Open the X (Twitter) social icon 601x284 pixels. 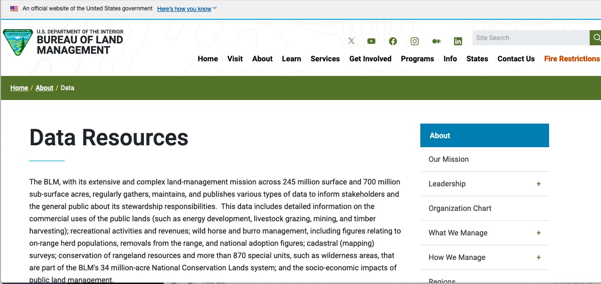[351, 41]
